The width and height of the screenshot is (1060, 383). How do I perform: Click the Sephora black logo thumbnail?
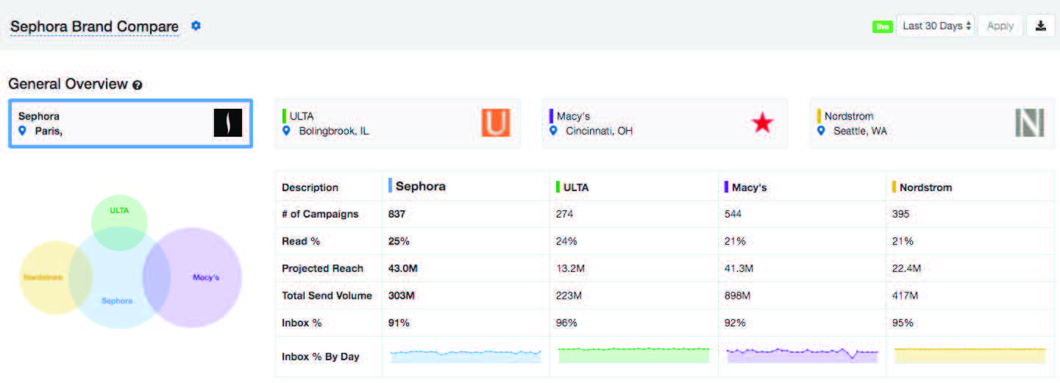(228, 123)
